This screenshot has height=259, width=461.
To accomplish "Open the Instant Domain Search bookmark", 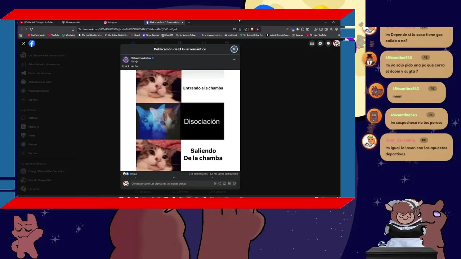I will coord(278,35).
